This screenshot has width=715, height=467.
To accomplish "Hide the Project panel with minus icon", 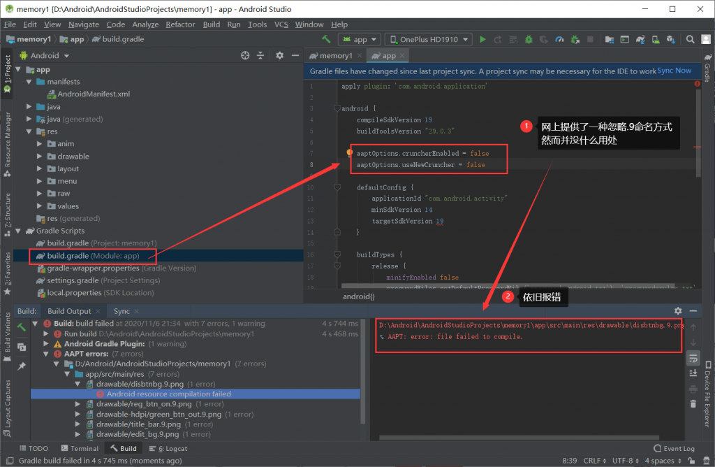I will 295,55.
